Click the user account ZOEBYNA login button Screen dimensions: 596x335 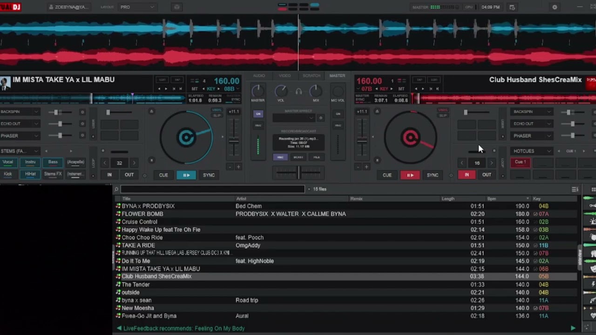click(68, 7)
